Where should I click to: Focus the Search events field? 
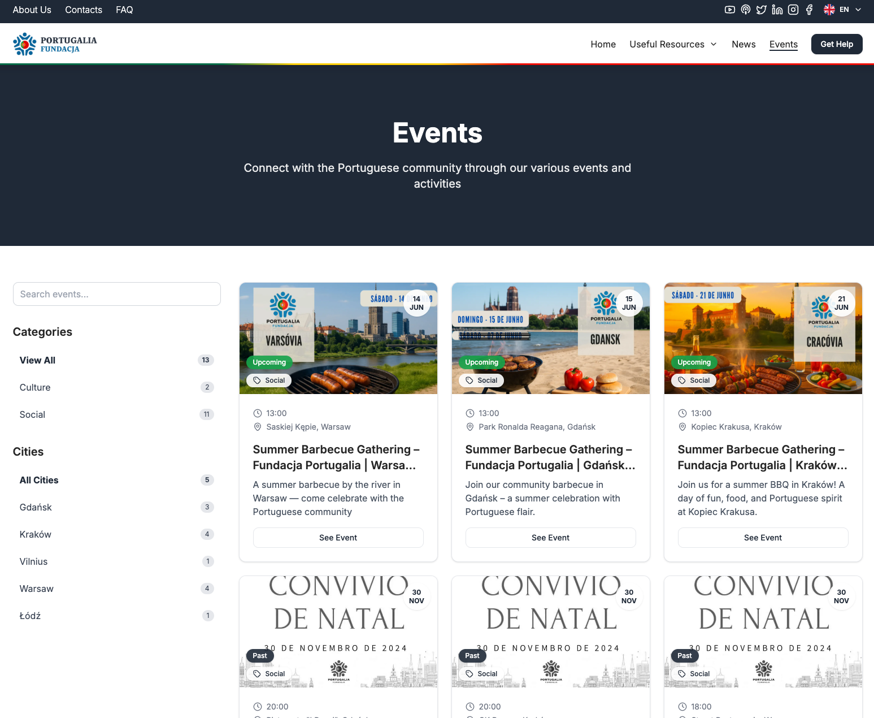point(116,294)
